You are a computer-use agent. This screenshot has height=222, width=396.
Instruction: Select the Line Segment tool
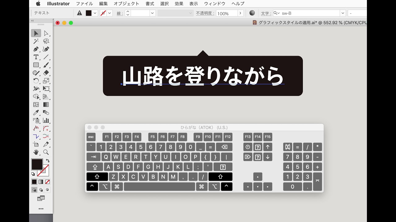coord(46,57)
